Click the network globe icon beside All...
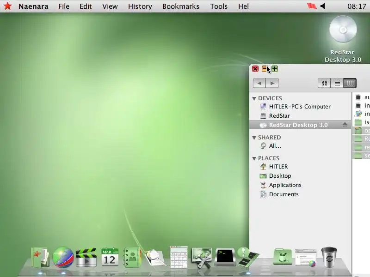 tap(263, 146)
